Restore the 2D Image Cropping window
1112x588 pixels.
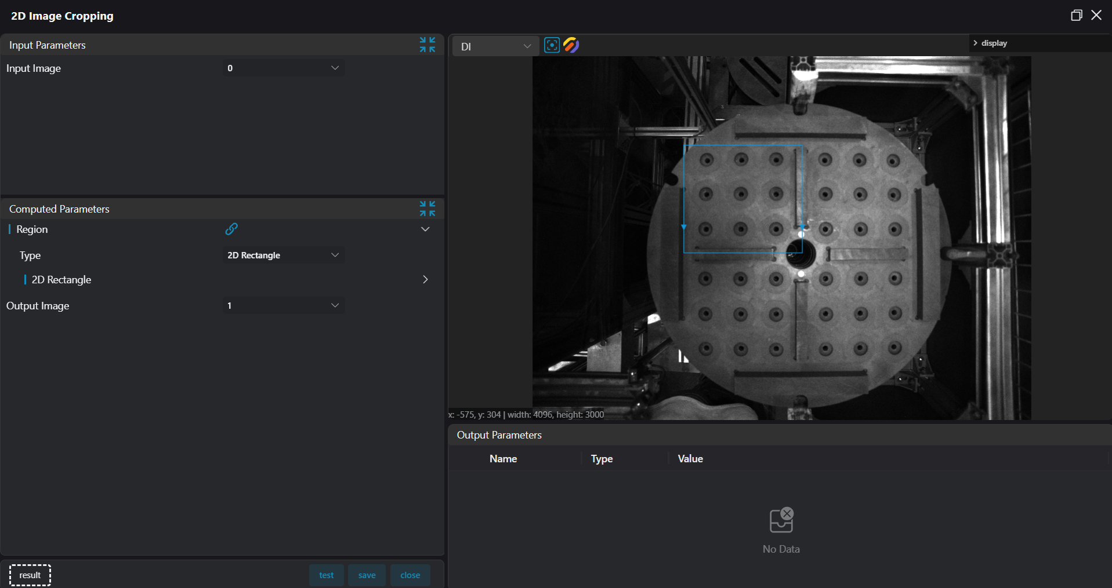tap(1076, 15)
